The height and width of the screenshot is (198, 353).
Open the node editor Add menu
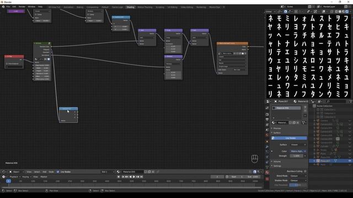[x=44, y=172]
